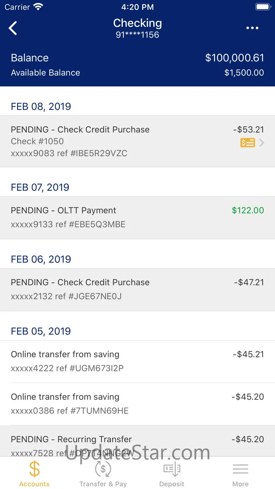This screenshot has width=275, height=489.
Task: Tap the Available Balance $1,500.00 amount
Action: (x=244, y=73)
